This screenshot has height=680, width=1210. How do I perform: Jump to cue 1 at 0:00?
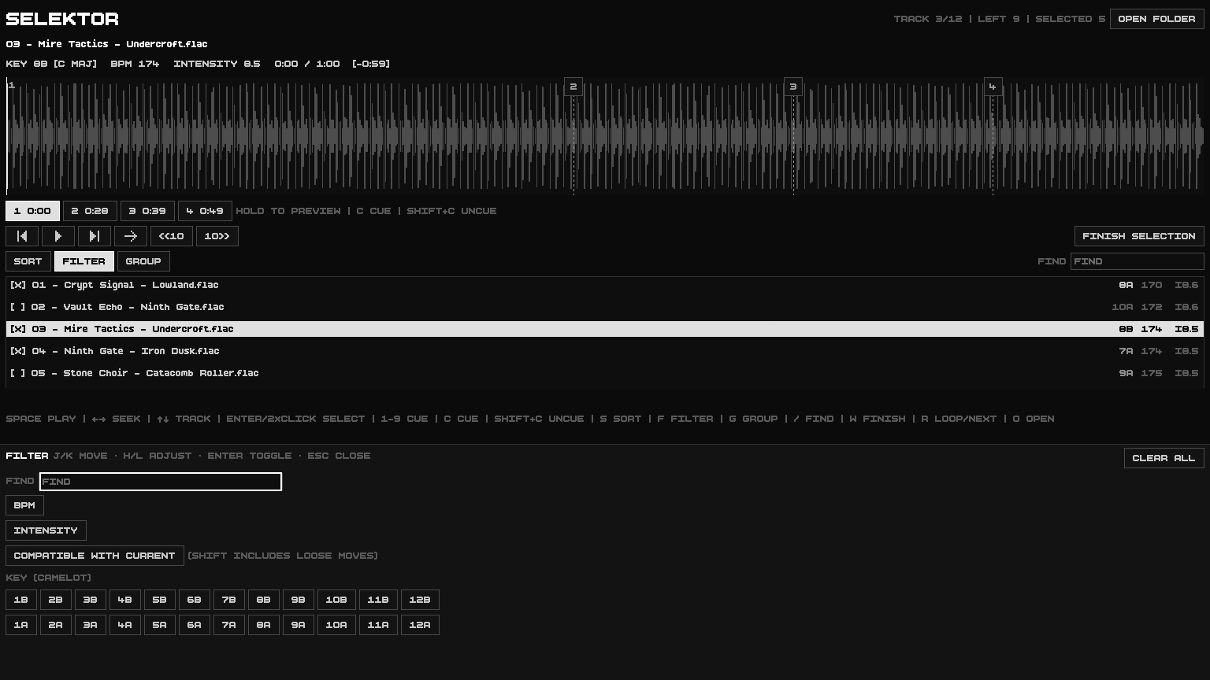pos(32,211)
